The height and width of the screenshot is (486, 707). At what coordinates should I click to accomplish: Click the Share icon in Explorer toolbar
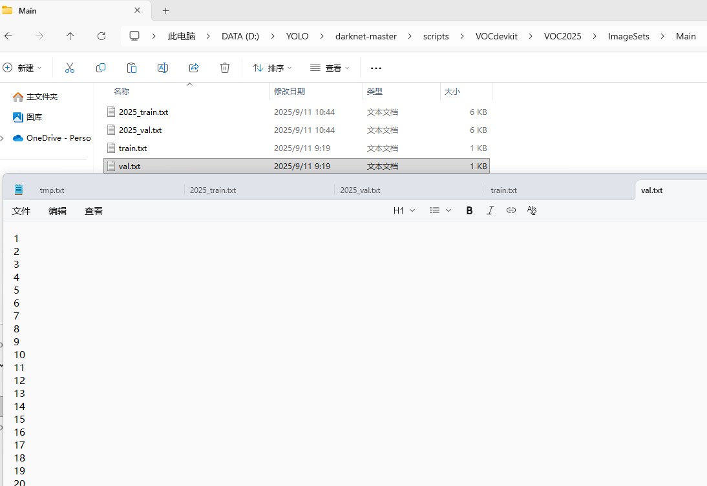(x=194, y=68)
